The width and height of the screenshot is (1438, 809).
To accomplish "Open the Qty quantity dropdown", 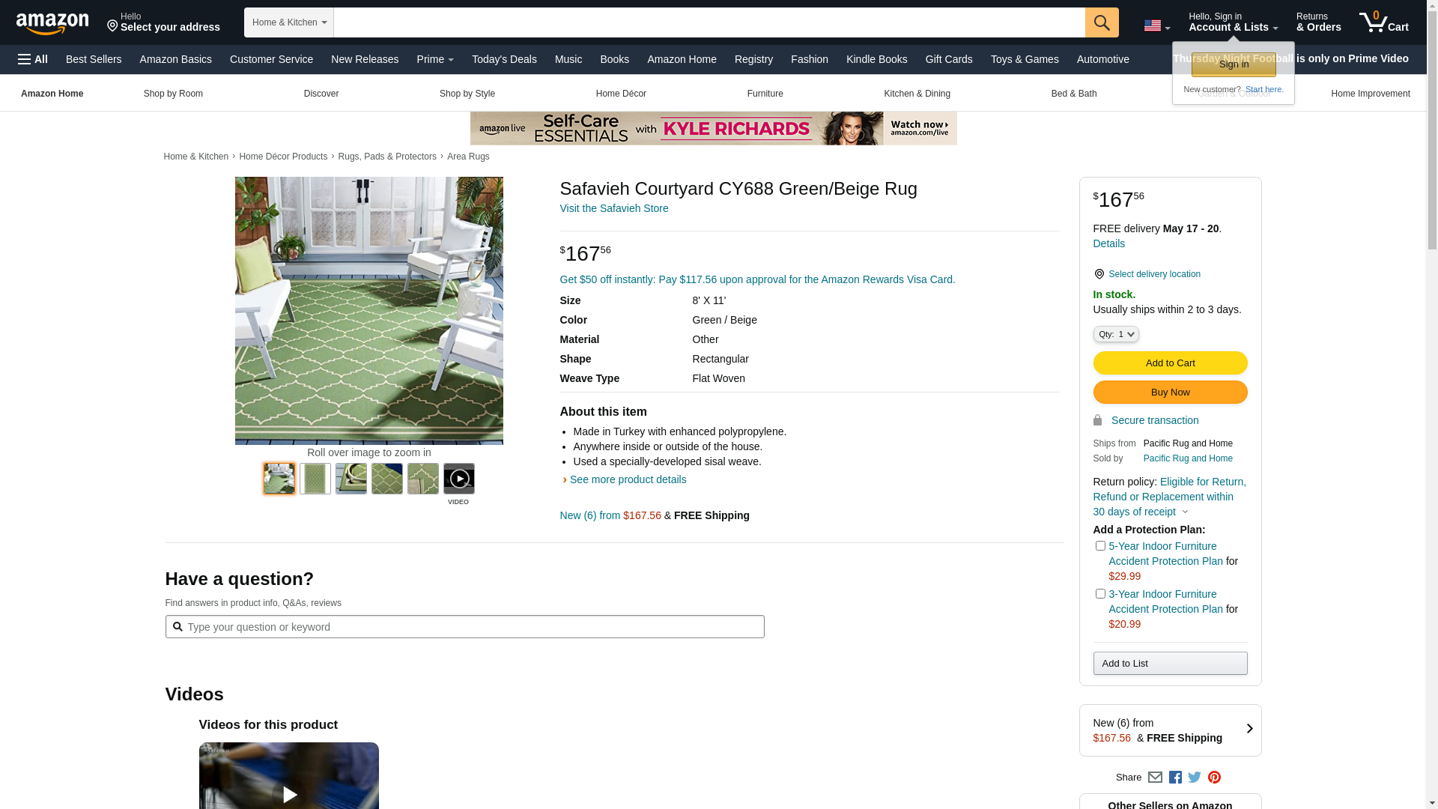I will (1116, 334).
